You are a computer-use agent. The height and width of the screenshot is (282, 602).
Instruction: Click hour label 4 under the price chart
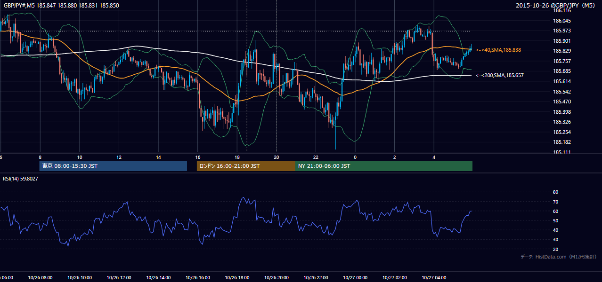[x=434, y=157]
